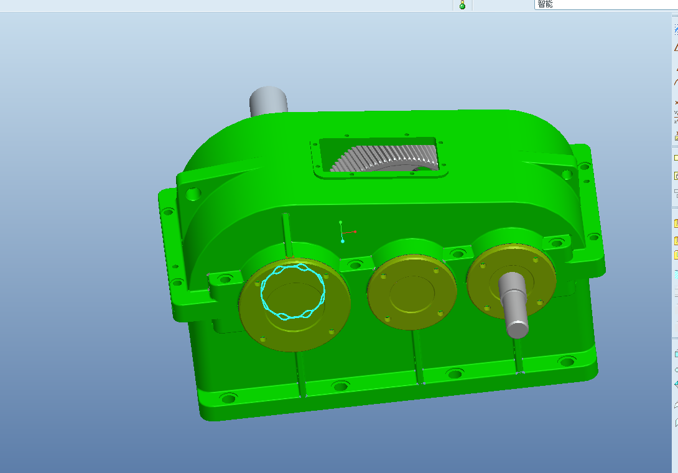Screen dimensions: 678x473
Task: Select the Datum Coordinate System tool icon
Action: pos(676,117)
